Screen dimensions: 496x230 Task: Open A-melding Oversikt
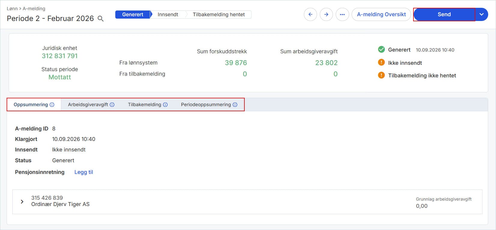[381, 14]
